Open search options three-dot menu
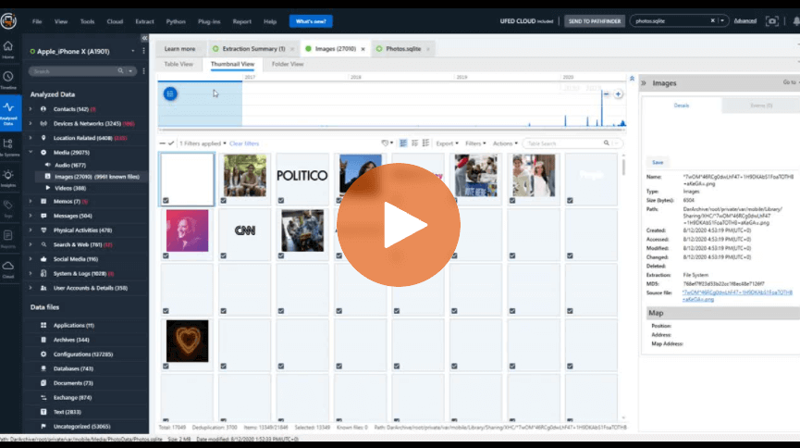The height and width of the screenshot is (448, 800). [144, 71]
